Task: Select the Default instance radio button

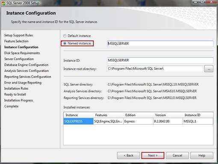Action: pos(65,36)
